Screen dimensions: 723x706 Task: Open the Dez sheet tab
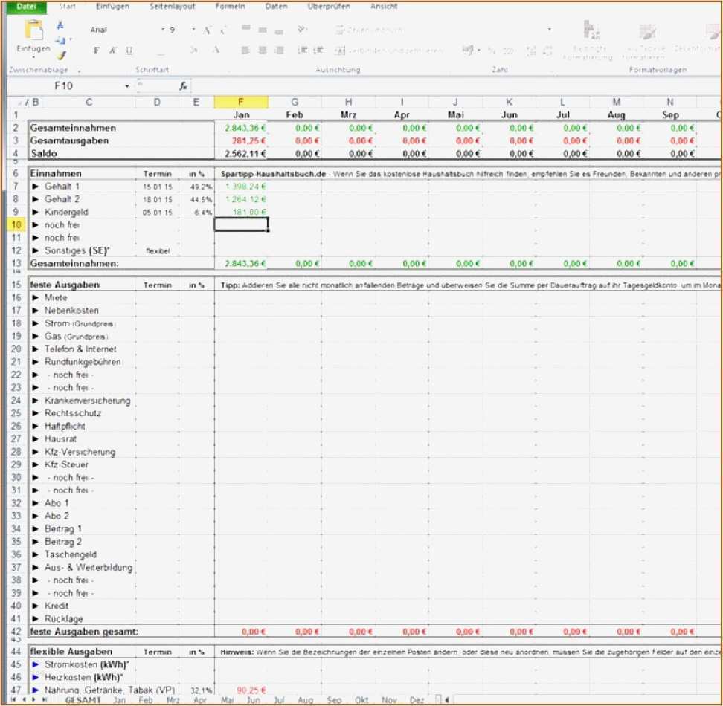point(417,700)
